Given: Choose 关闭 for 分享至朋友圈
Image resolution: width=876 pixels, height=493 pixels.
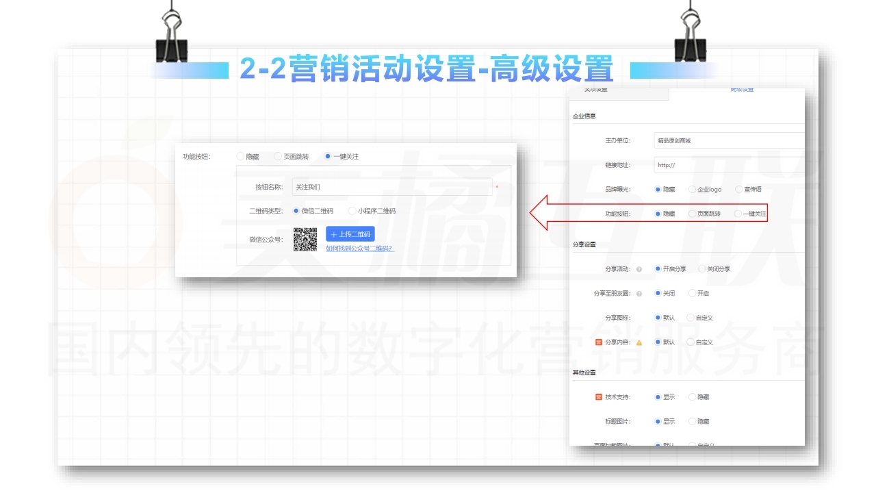Looking at the screenshot, I should (658, 293).
